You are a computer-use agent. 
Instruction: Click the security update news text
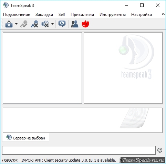tap(69, 160)
